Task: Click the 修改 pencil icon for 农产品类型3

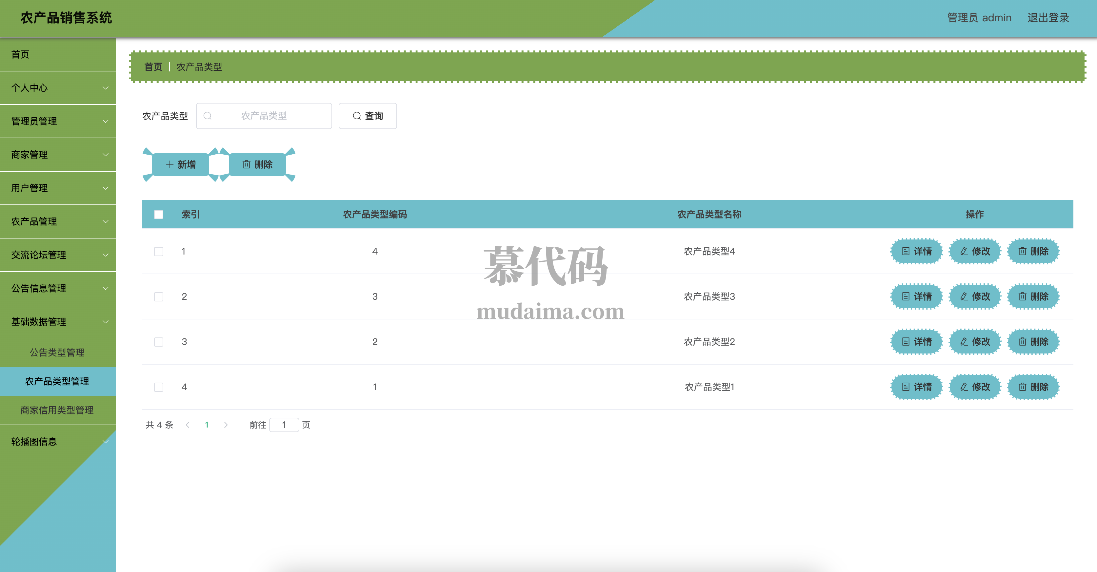Action: coord(964,296)
